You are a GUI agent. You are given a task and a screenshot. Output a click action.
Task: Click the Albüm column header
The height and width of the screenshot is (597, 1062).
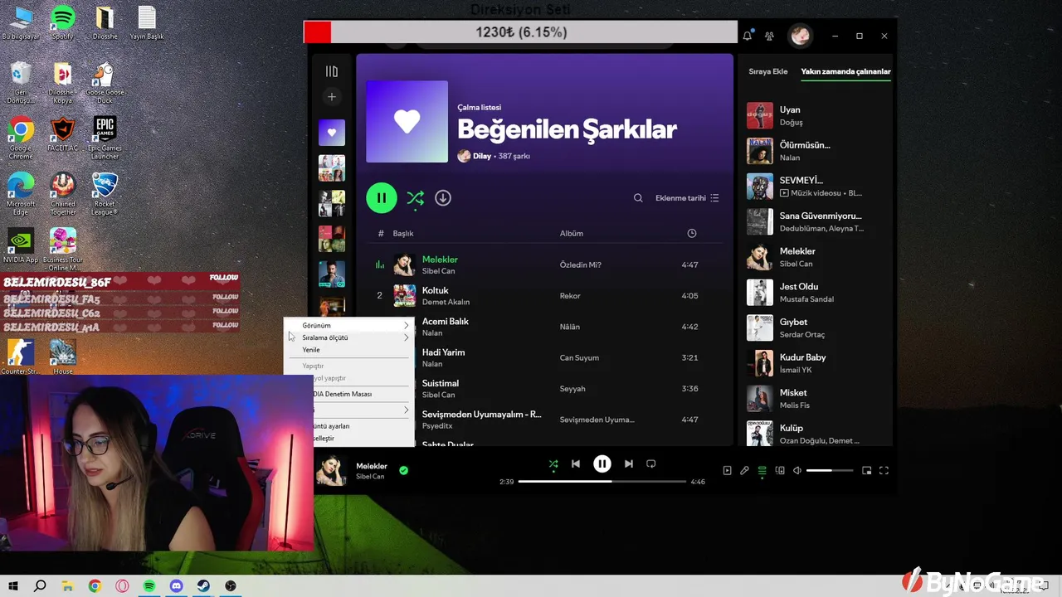(x=572, y=234)
